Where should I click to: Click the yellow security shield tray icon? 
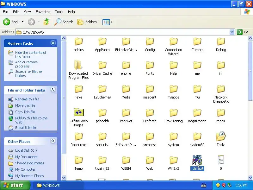click(218, 185)
